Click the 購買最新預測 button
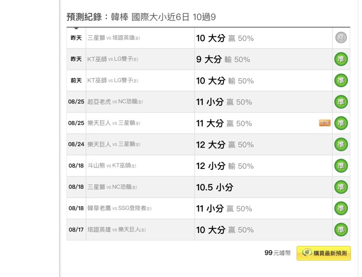362x277 pixels. tap(324, 253)
